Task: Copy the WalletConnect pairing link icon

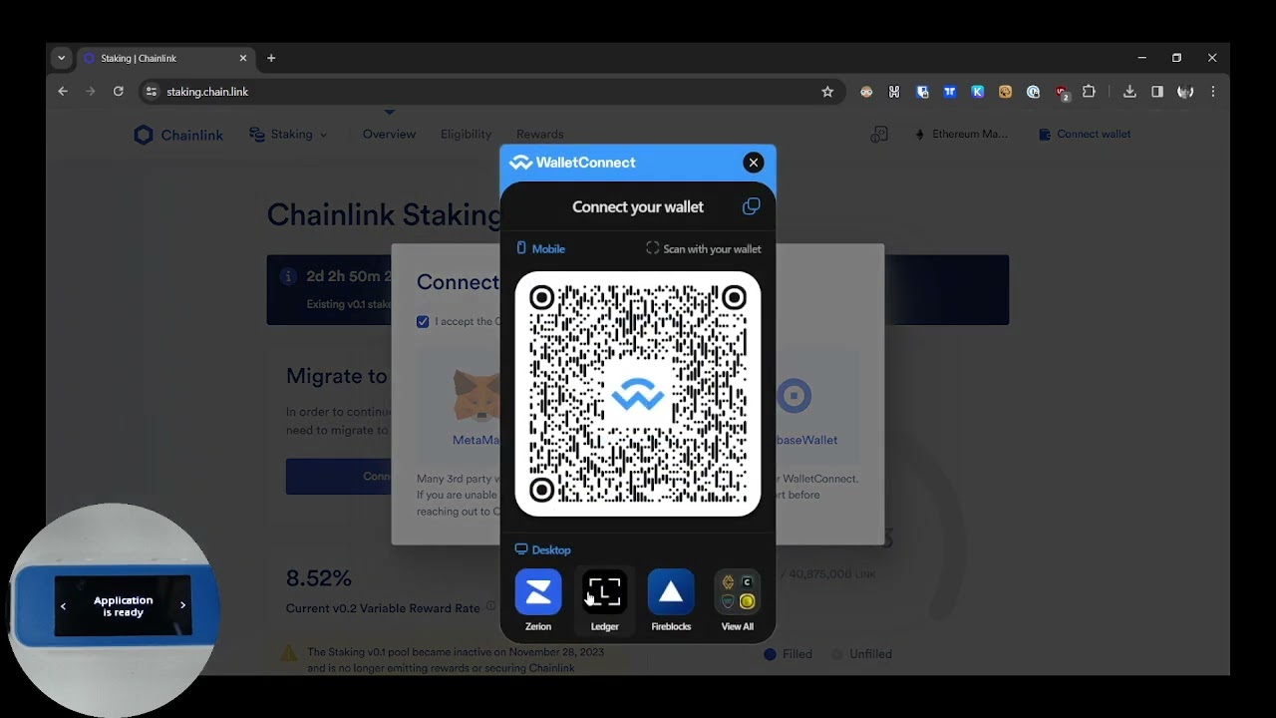Action: click(751, 206)
